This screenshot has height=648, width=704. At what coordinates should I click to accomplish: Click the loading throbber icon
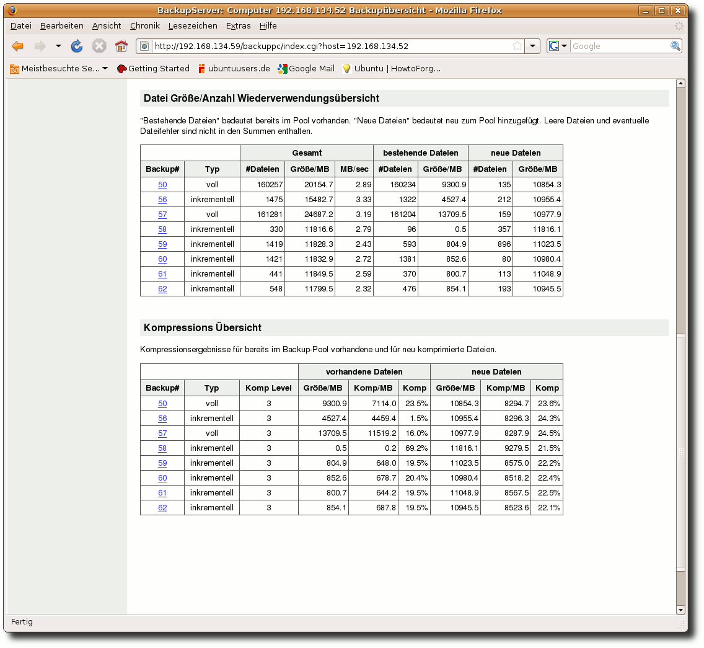click(x=679, y=26)
